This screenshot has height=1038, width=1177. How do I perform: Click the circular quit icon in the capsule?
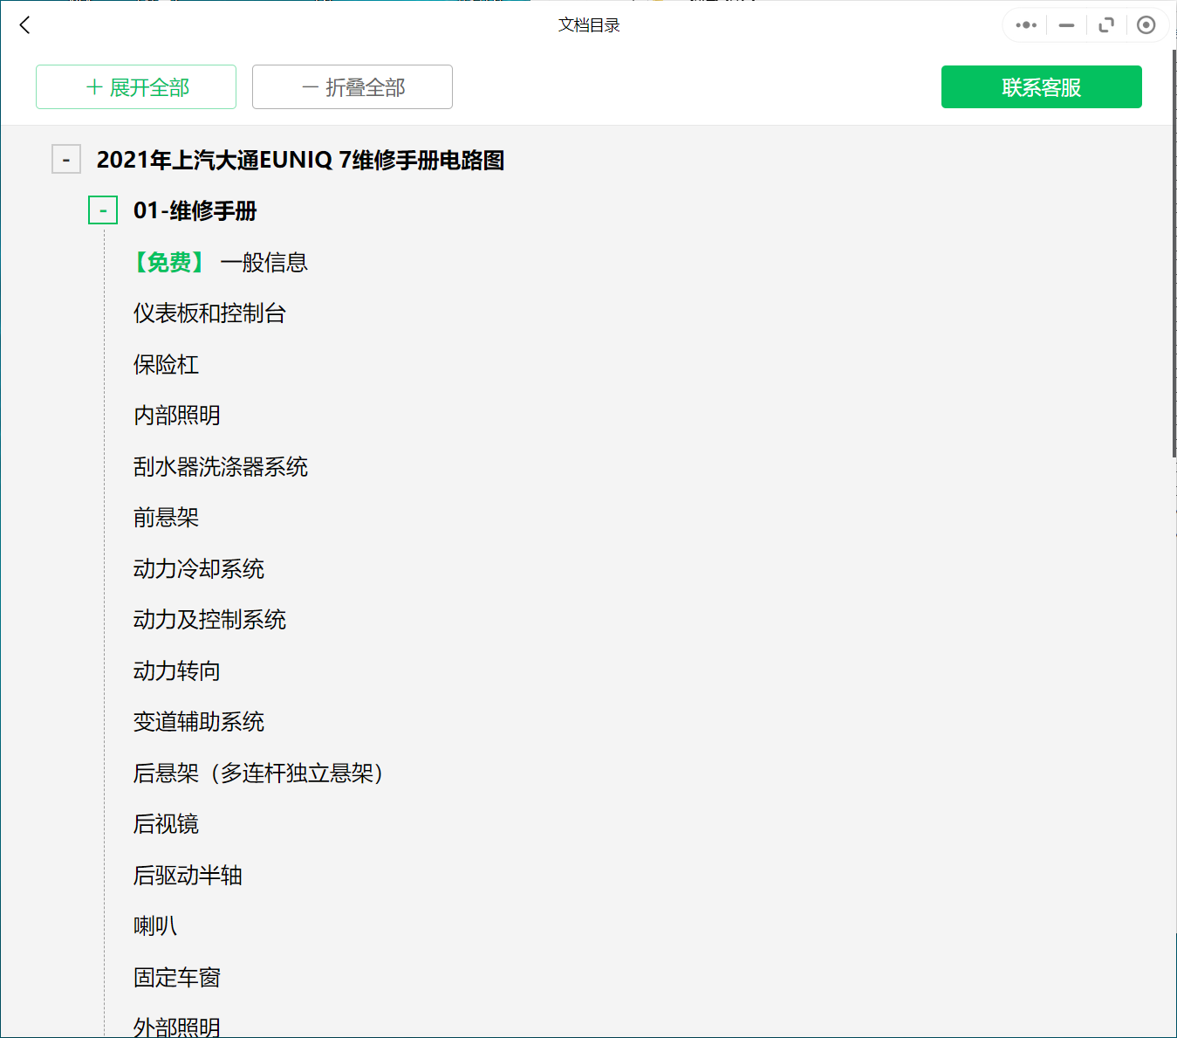(x=1146, y=24)
